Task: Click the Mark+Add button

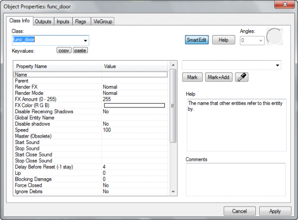Action: point(218,77)
